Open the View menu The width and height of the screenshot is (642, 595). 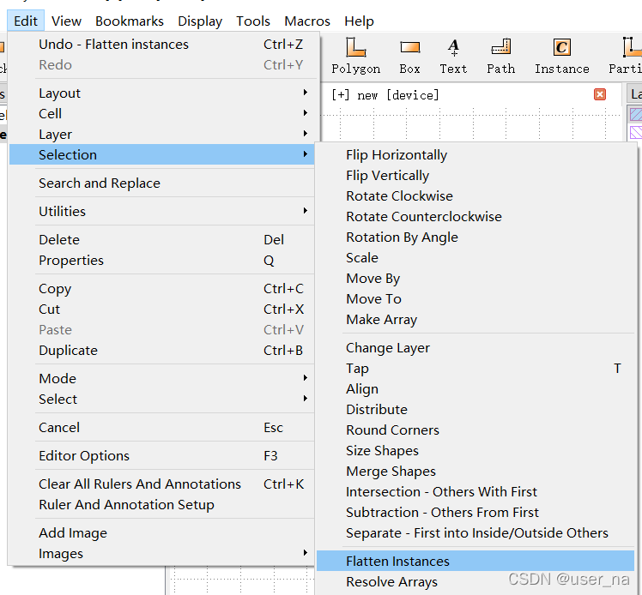tap(66, 21)
